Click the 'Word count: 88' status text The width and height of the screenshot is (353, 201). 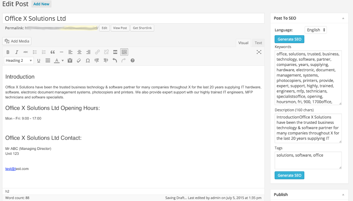[x=17, y=198]
